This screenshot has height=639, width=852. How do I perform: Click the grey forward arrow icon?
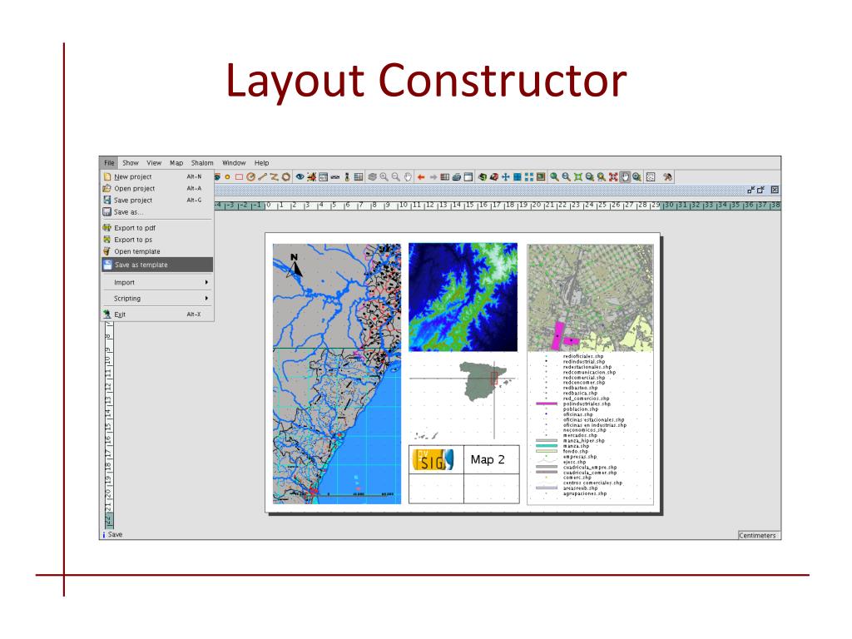433,177
